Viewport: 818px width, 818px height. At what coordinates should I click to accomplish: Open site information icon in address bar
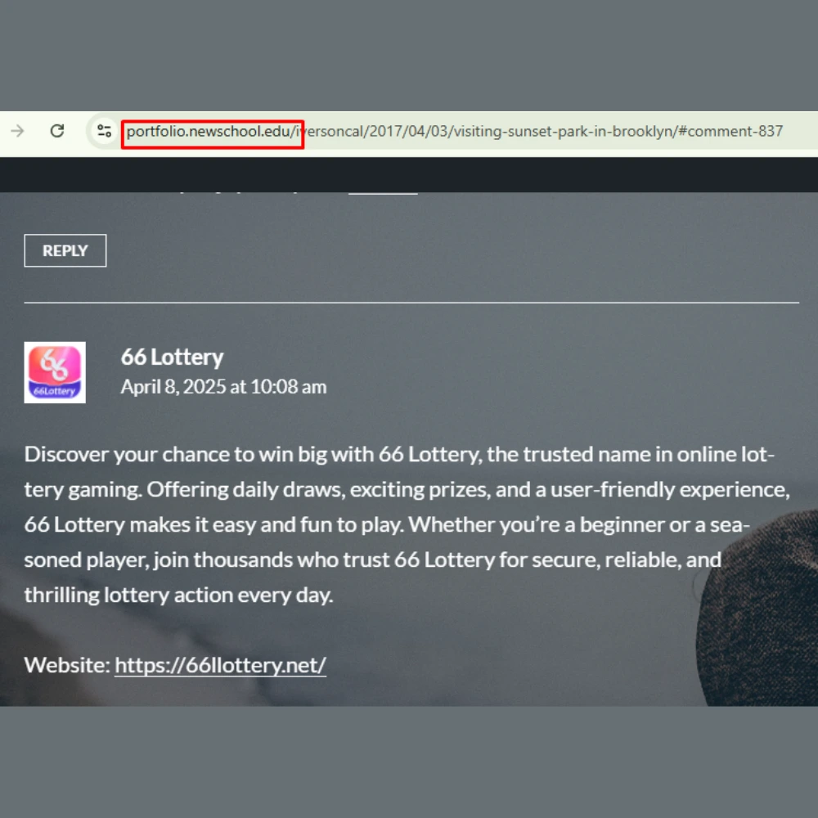[x=105, y=131]
